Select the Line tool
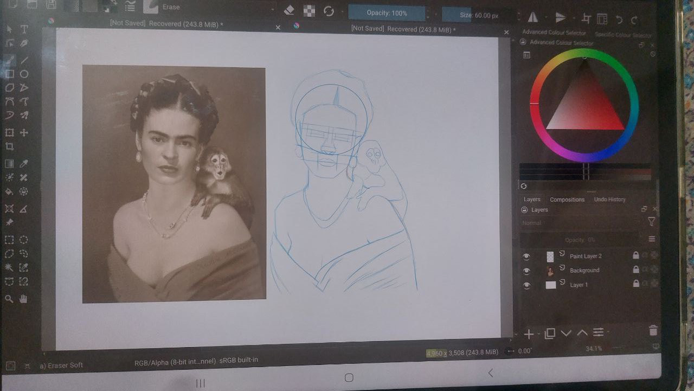 click(24, 60)
